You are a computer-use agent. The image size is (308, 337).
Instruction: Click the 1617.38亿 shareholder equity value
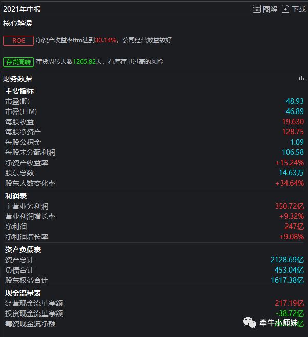(288, 280)
